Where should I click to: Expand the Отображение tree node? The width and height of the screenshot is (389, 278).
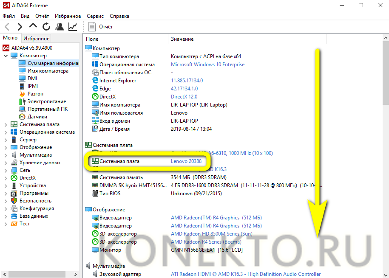pyautogui.click(x=6, y=147)
